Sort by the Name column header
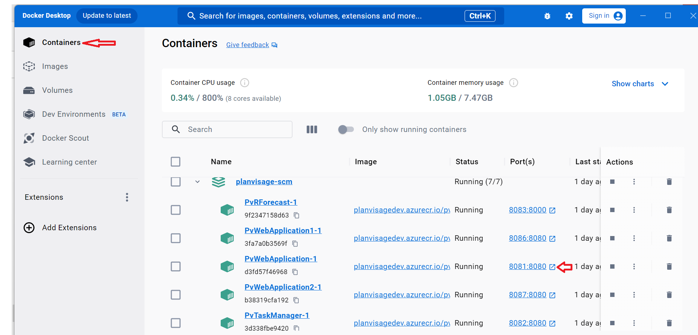 point(221,162)
